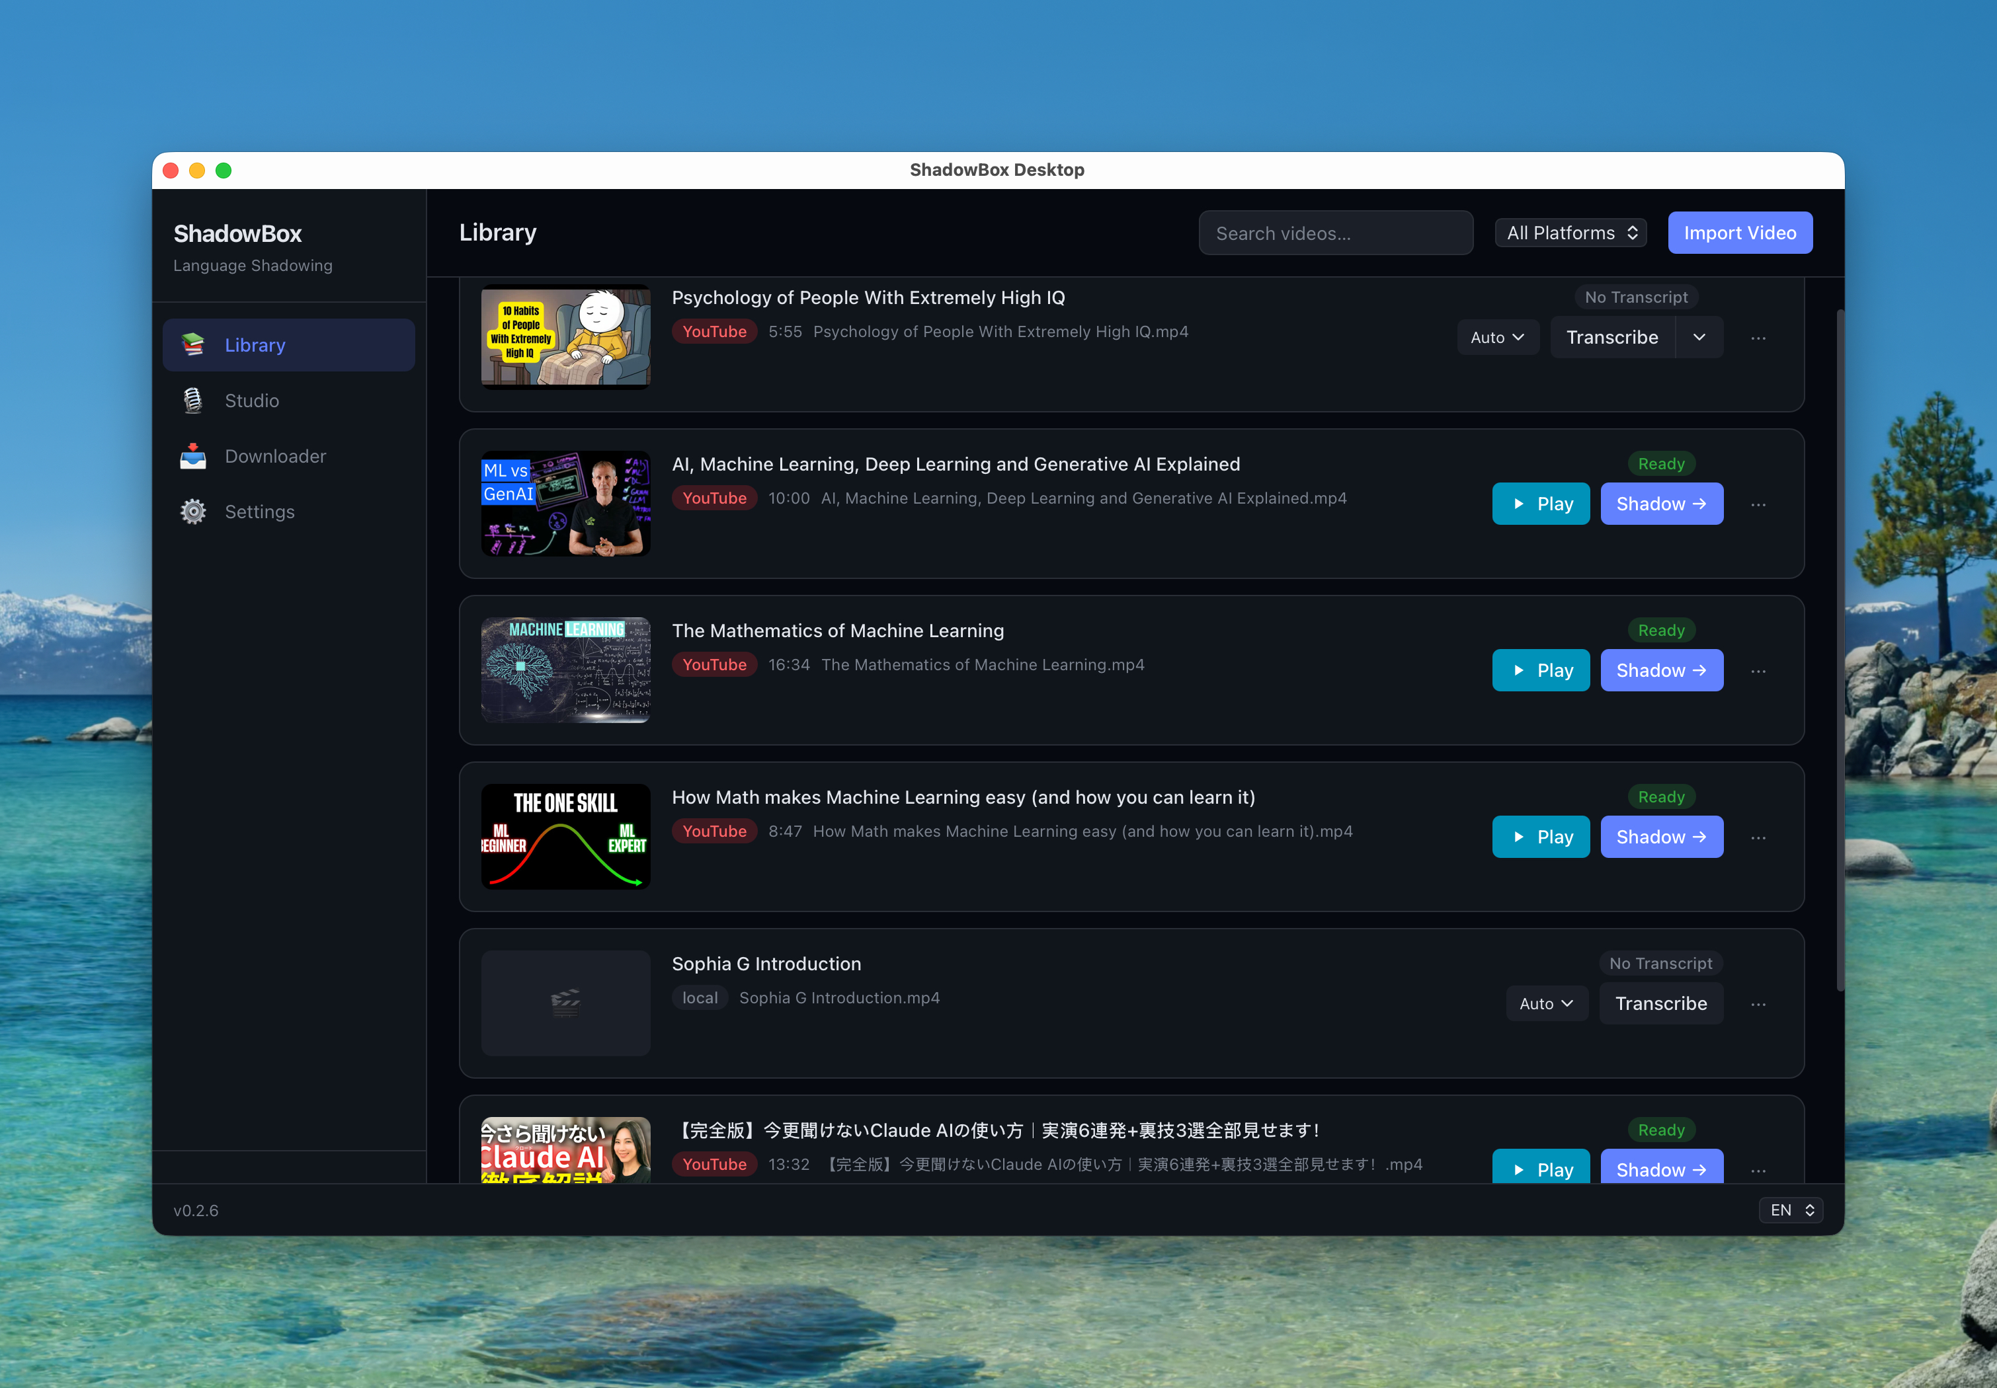
Task: Click the Sophia G Introduction placeholder thumbnail
Action: pos(565,1003)
